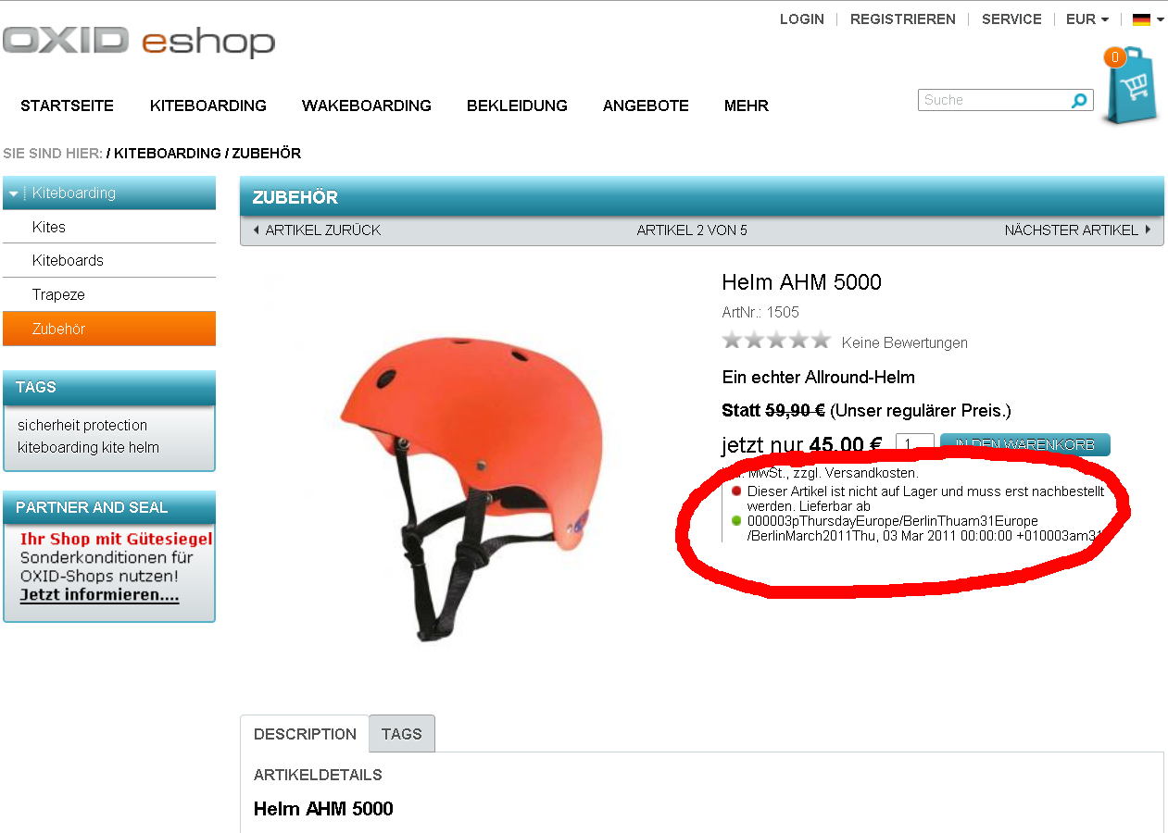Rate product using the star icons
The height and width of the screenshot is (833, 1168).
point(776,341)
